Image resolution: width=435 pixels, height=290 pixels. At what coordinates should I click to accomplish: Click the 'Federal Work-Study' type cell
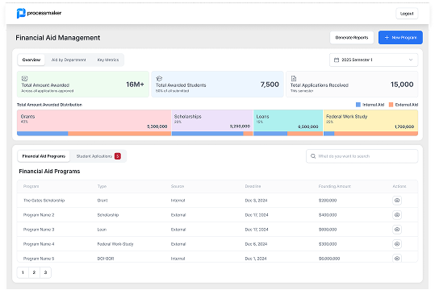pos(115,244)
